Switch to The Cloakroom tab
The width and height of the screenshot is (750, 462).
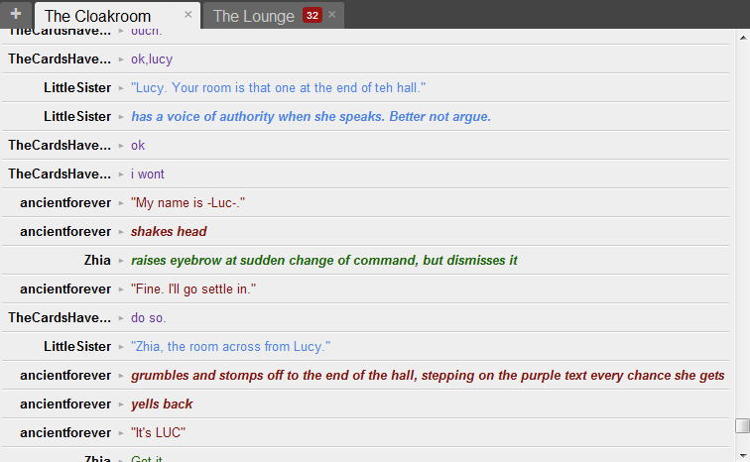pos(97,16)
